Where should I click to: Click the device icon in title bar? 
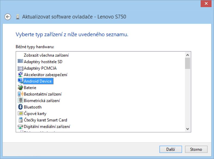[18, 17]
